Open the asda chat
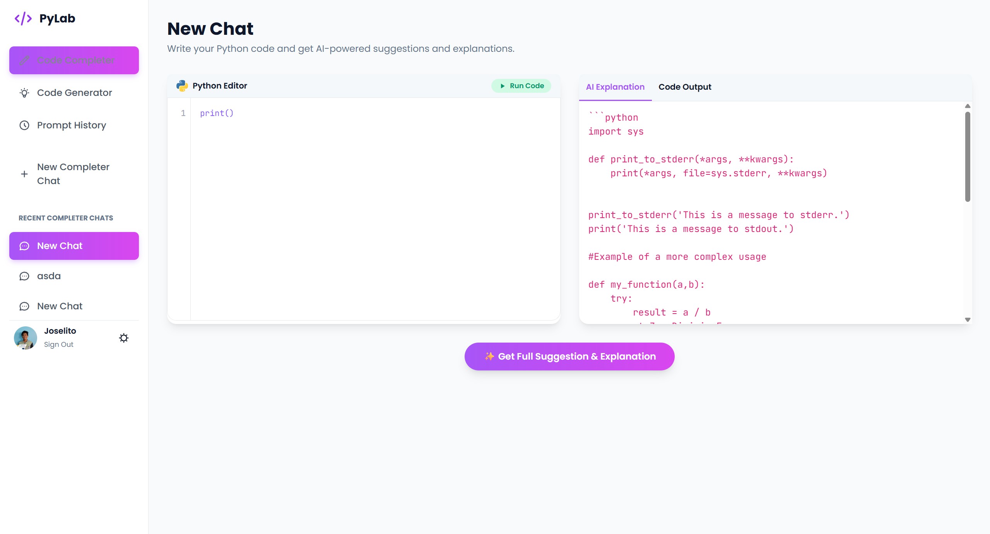Image resolution: width=990 pixels, height=534 pixels. (74, 276)
